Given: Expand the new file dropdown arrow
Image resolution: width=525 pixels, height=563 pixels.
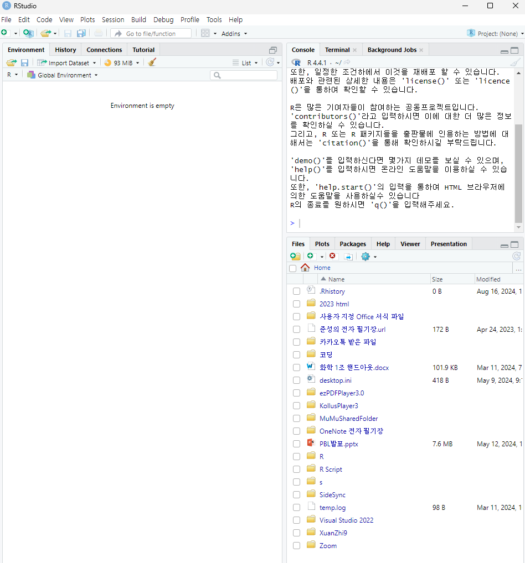Looking at the screenshot, I should pyautogui.click(x=16, y=33).
